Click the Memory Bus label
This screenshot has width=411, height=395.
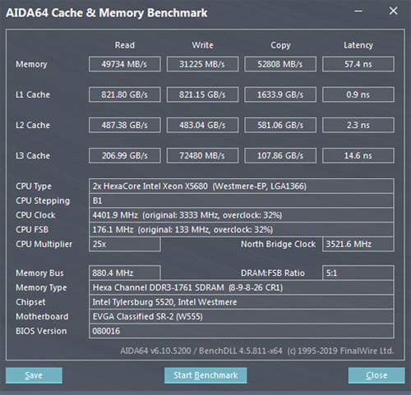39,273
